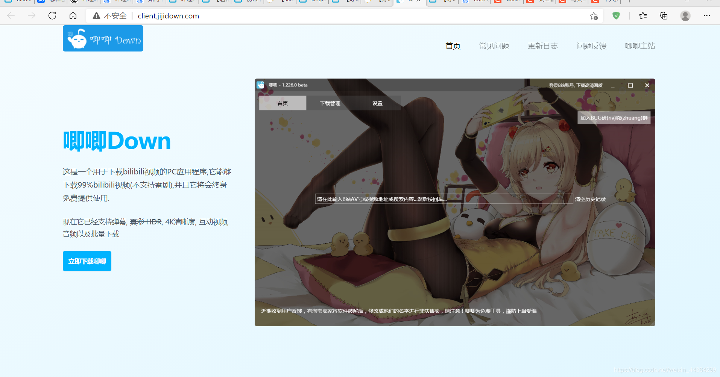720x377 pixels.
Task: Click 设置 tab in the app preview image
Action: tap(377, 103)
